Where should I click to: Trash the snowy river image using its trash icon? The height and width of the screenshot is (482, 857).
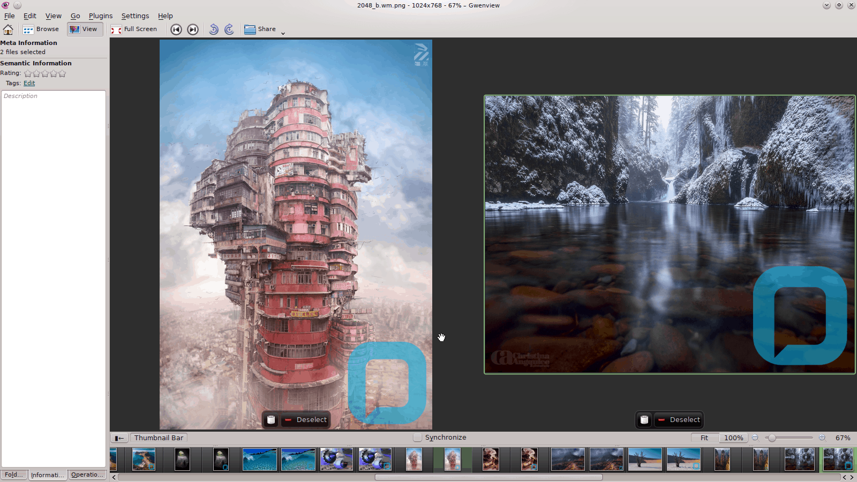click(644, 420)
